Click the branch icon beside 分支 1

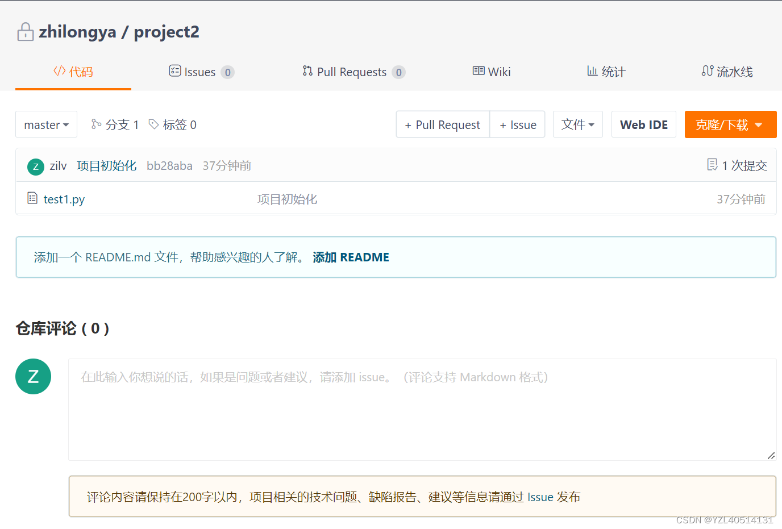pos(96,124)
